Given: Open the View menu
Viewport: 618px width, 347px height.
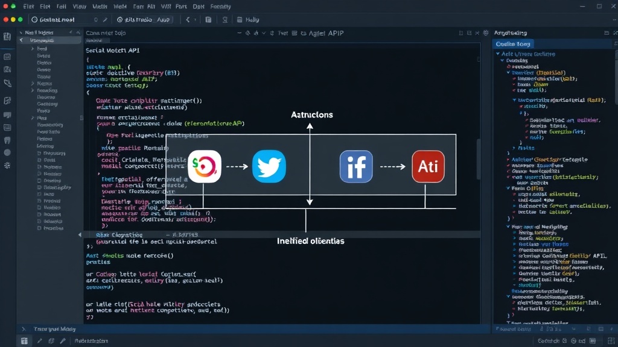Looking at the screenshot, I should (79, 7).
